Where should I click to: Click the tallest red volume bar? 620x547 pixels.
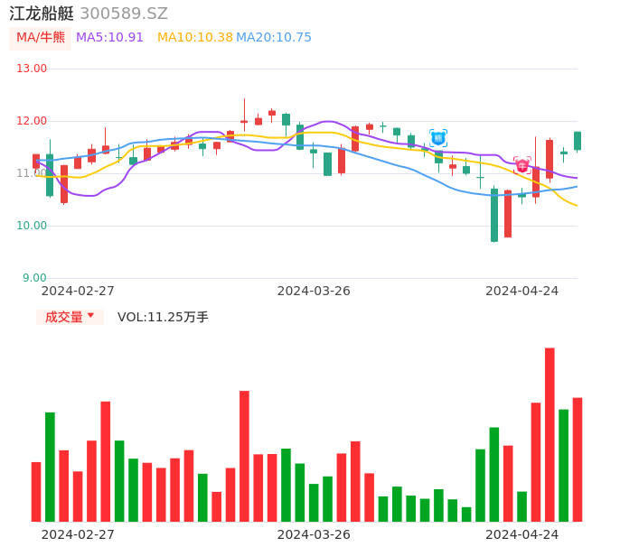pos(550,434)
